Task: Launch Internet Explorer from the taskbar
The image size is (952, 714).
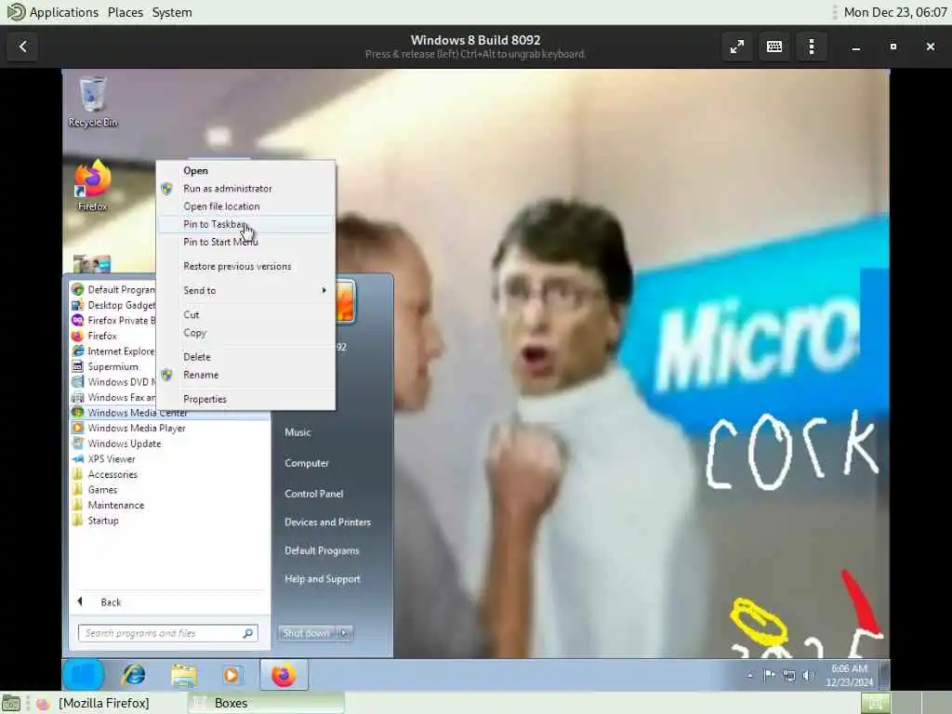Action: pos(134,675)
